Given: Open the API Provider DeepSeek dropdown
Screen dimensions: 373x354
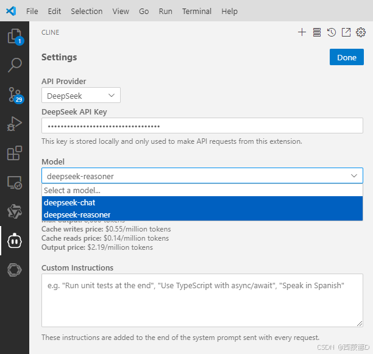Looking at the screenshot, I should (x=81, y=95).
